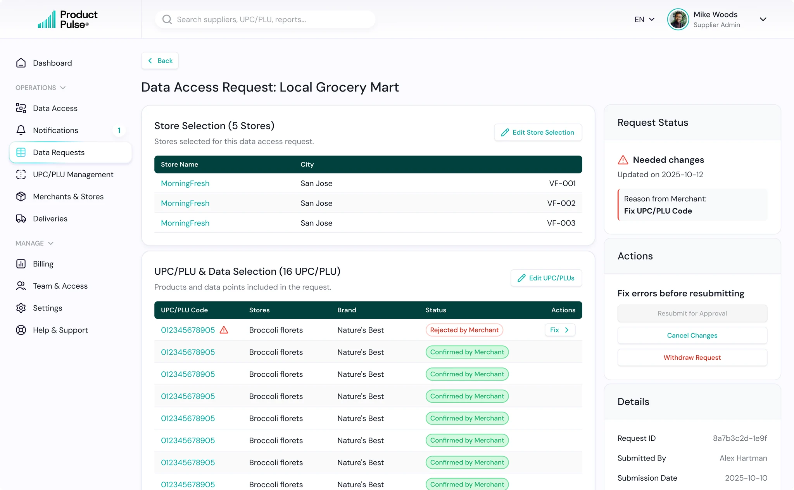Collapse the OPERATIONS section
Screen dimensions: 794x490
(41, 88)
